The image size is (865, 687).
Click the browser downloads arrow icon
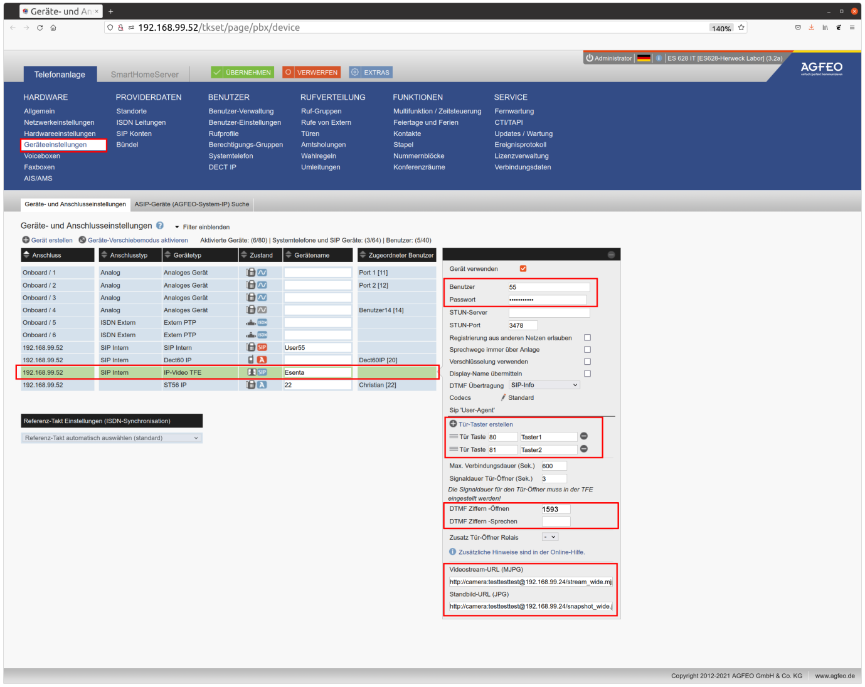[x=811, y=28]
